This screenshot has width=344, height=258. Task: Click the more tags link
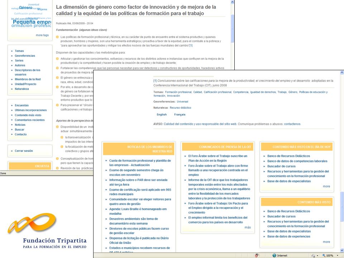pos(42,35)
